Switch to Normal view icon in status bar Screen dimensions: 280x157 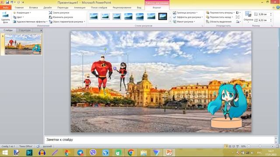[x=226, y=146]
